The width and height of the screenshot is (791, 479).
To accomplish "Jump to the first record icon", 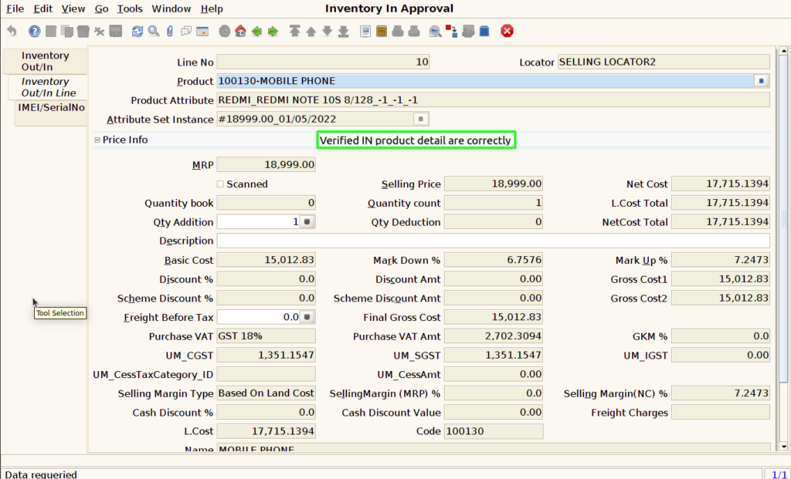I will [294, 31].
